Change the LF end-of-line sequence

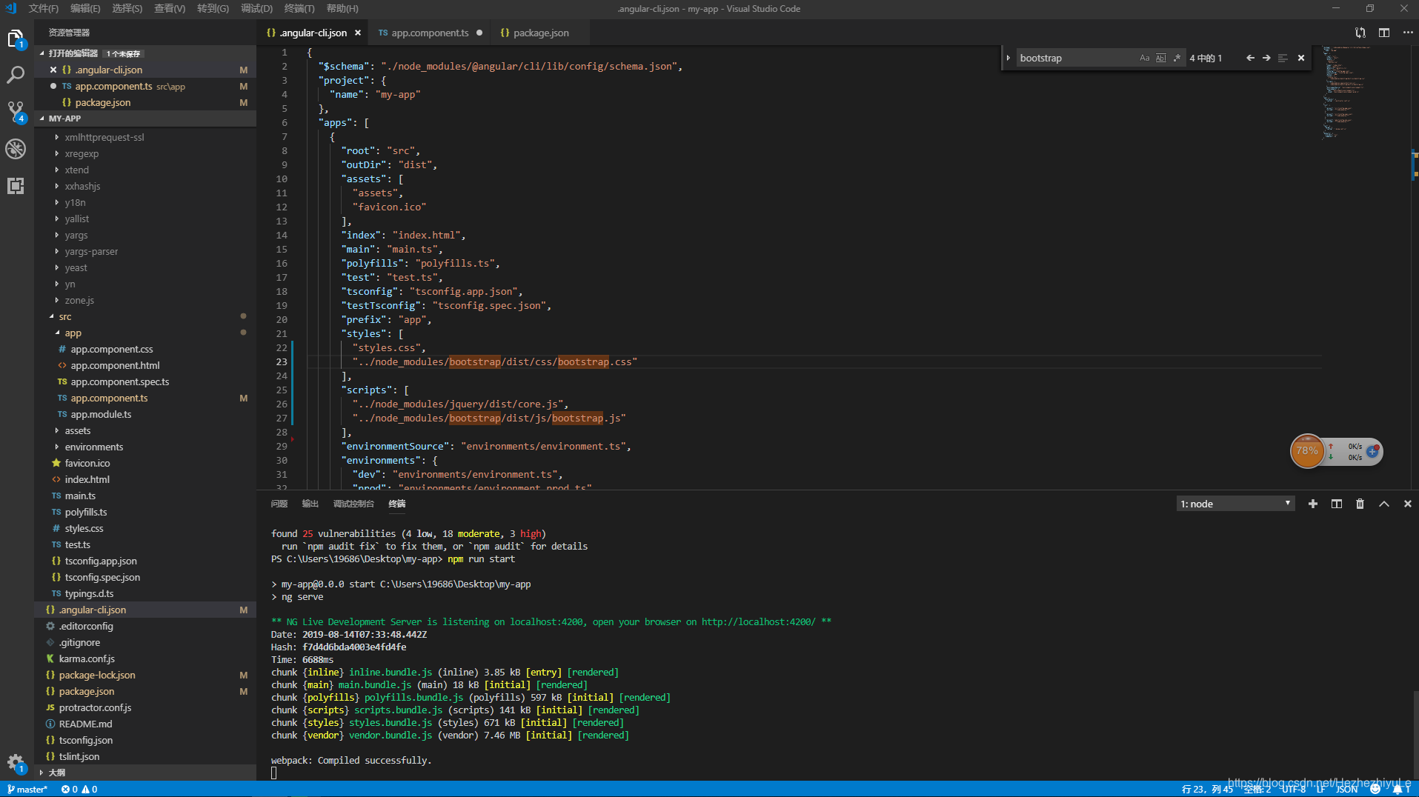[1320, 790]
